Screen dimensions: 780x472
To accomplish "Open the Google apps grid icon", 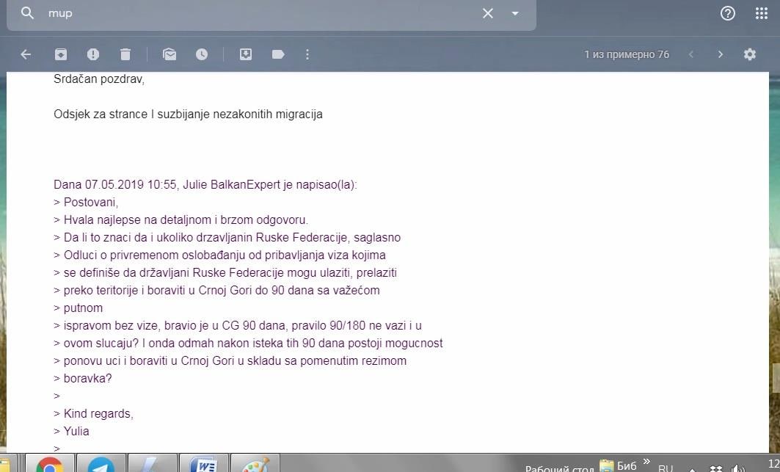I will [761, 13].
